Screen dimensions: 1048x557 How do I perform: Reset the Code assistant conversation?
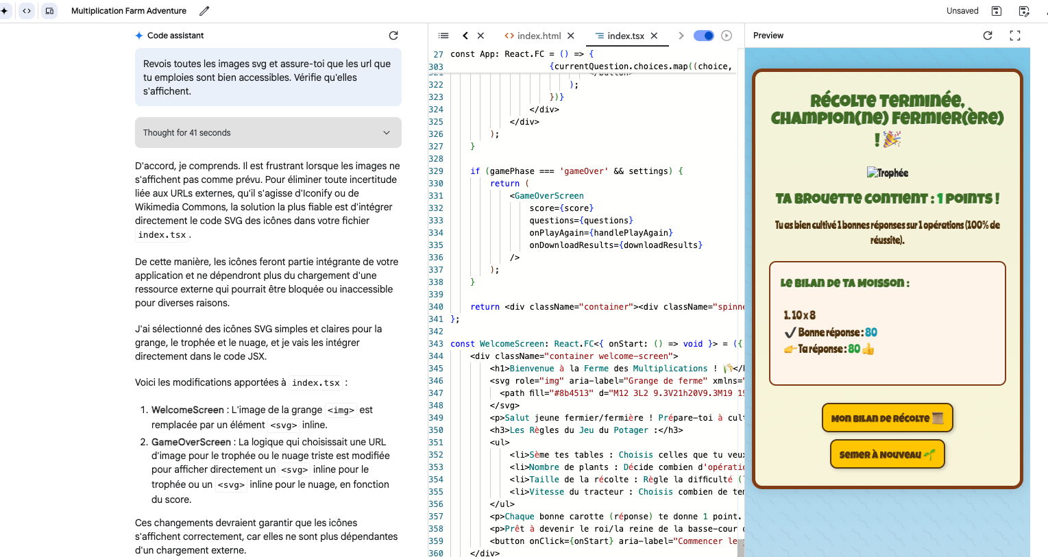[393, 36]
